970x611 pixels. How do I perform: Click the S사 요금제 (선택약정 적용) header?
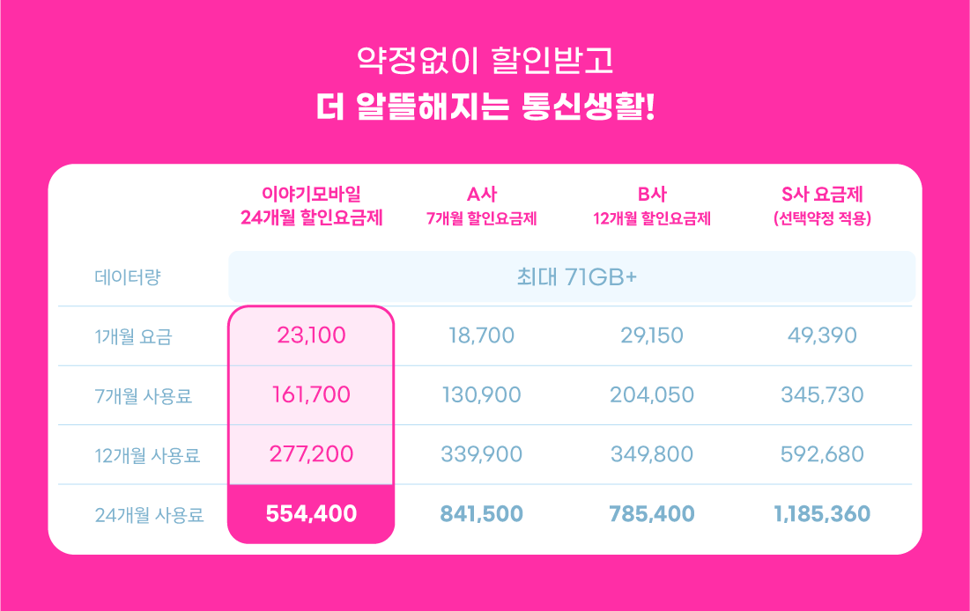point(822,206)
